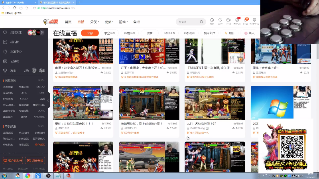Click the browser forward arrow
Viewport: 319px width, 179px height.
point(8,8)
